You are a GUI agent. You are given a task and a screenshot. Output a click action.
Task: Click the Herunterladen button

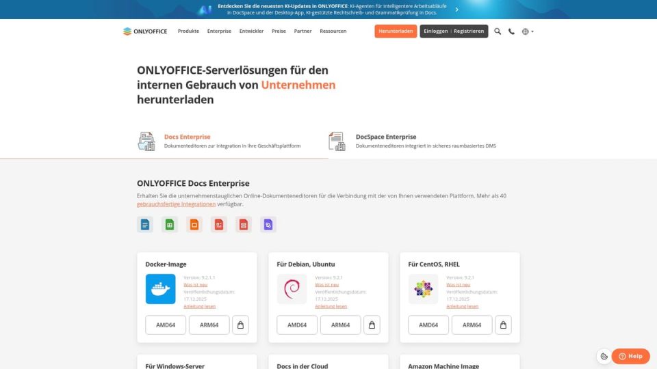point(396,31)
